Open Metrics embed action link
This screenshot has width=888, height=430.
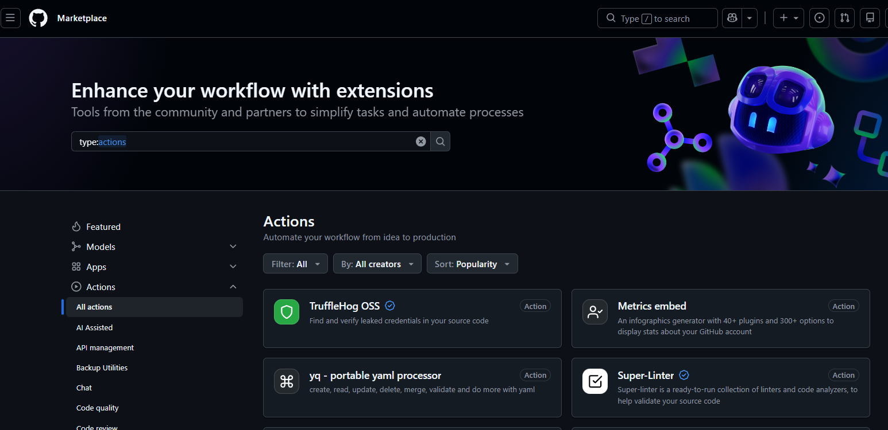tap(652, 306)
